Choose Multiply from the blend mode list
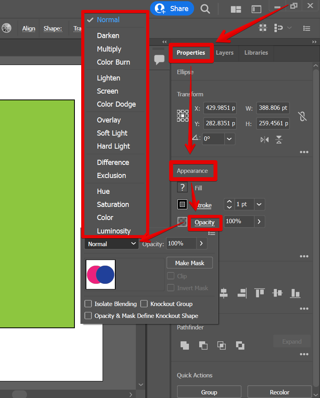This screenshot has height=398, width=320. point(109,49)
